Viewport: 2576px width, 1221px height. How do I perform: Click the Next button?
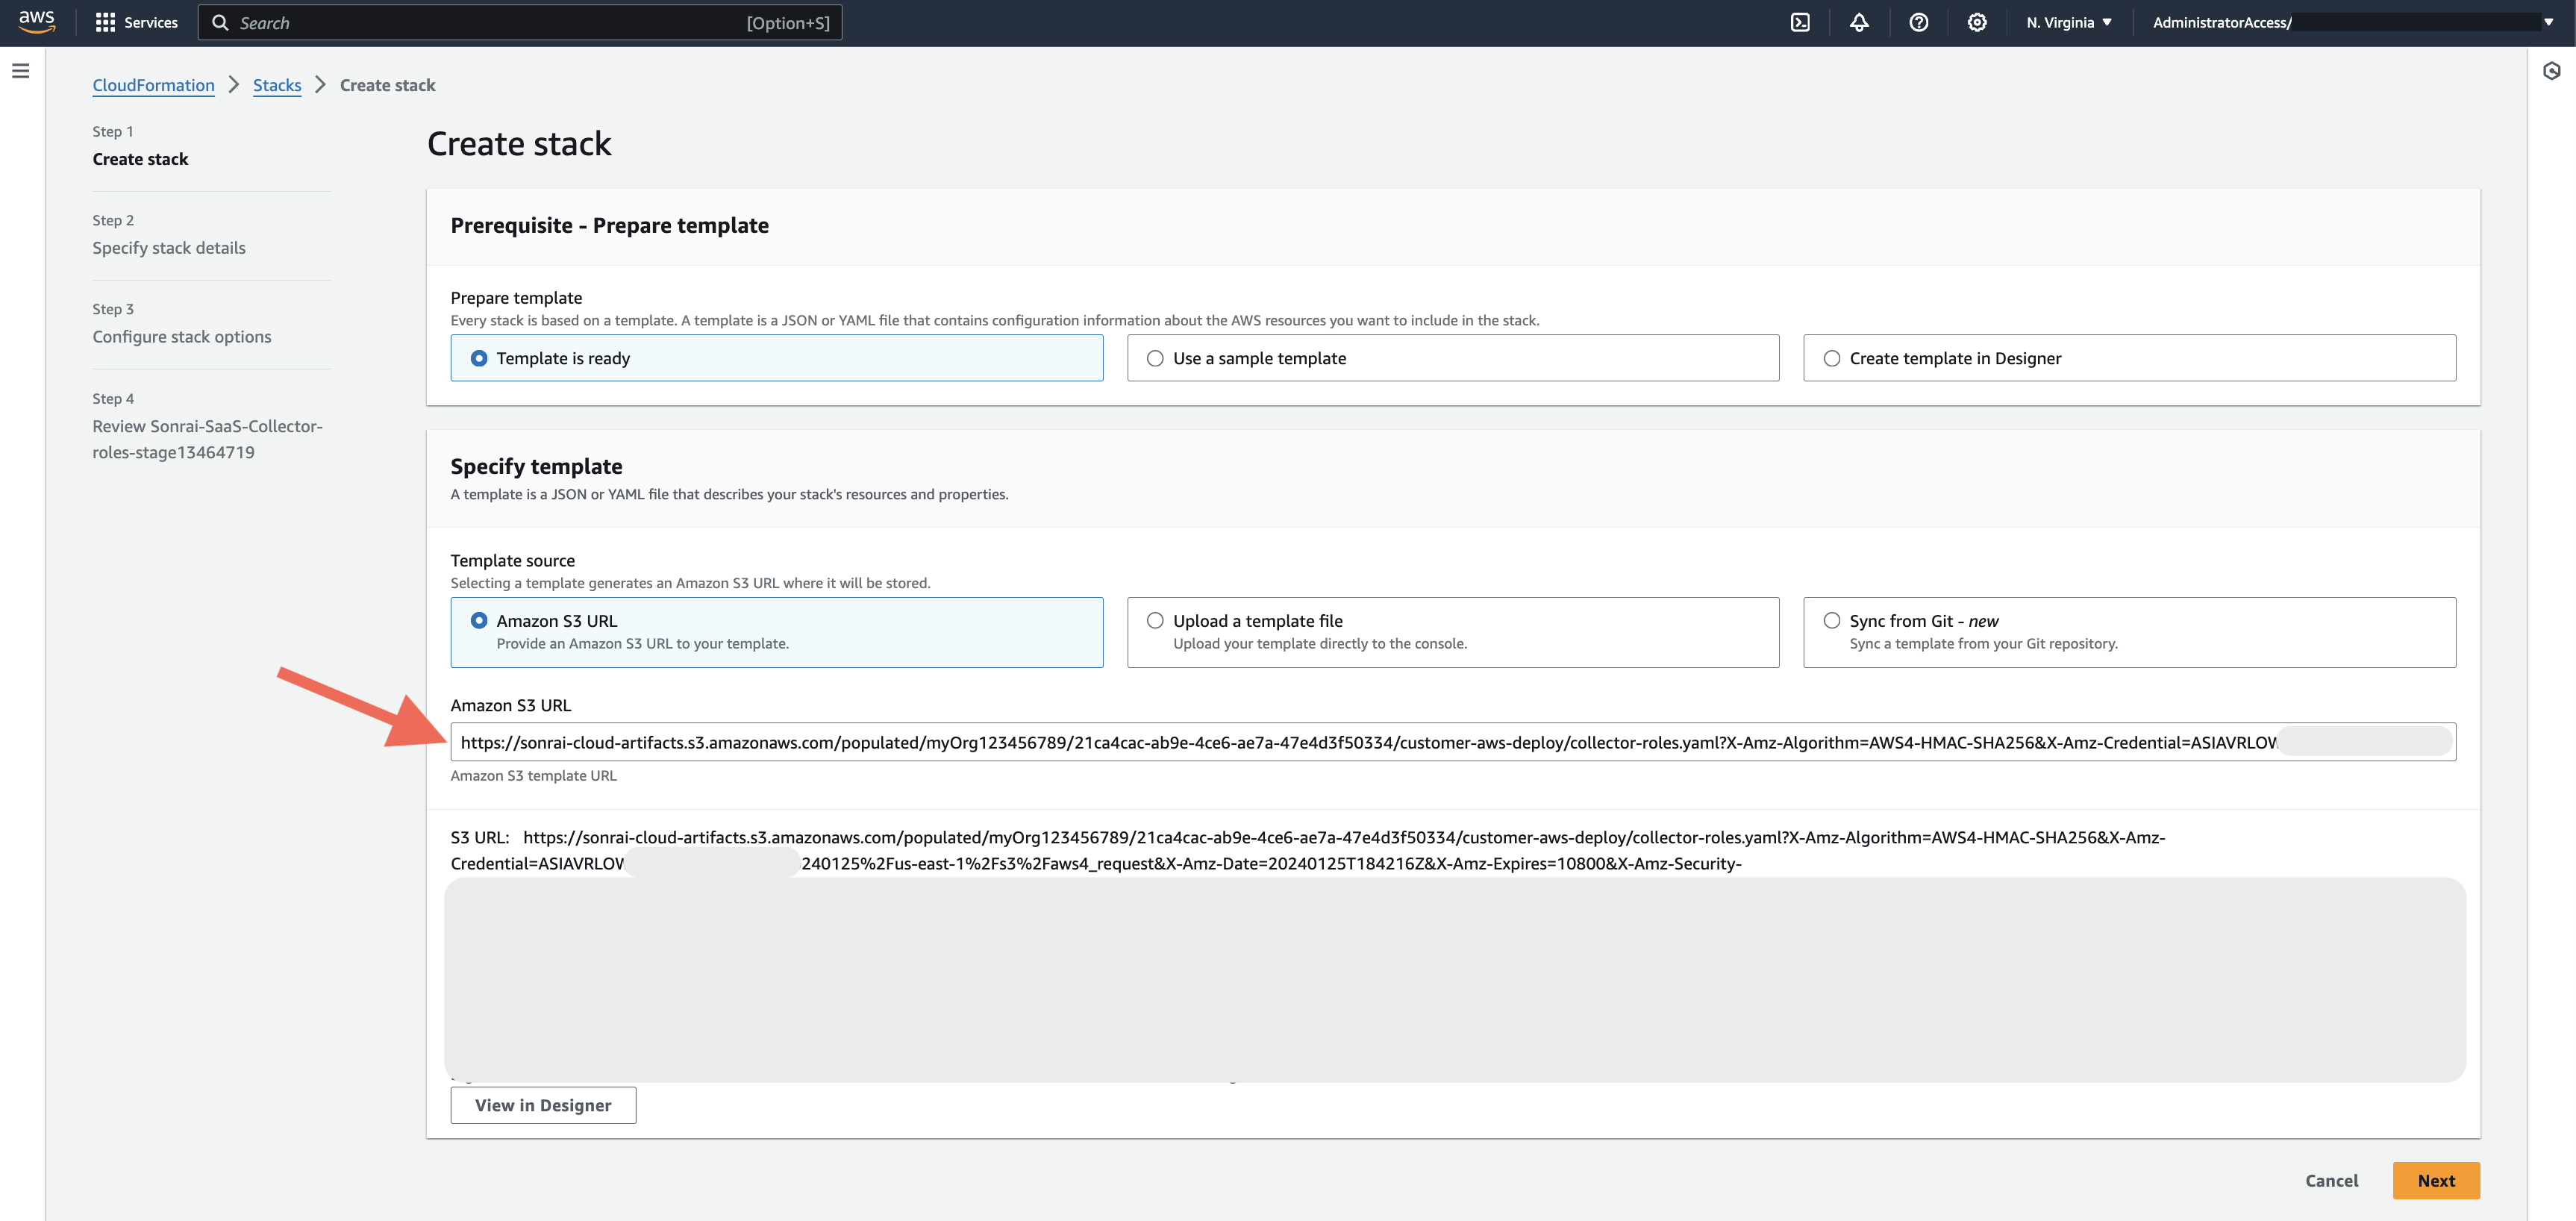click(x=2435, y=1180)
